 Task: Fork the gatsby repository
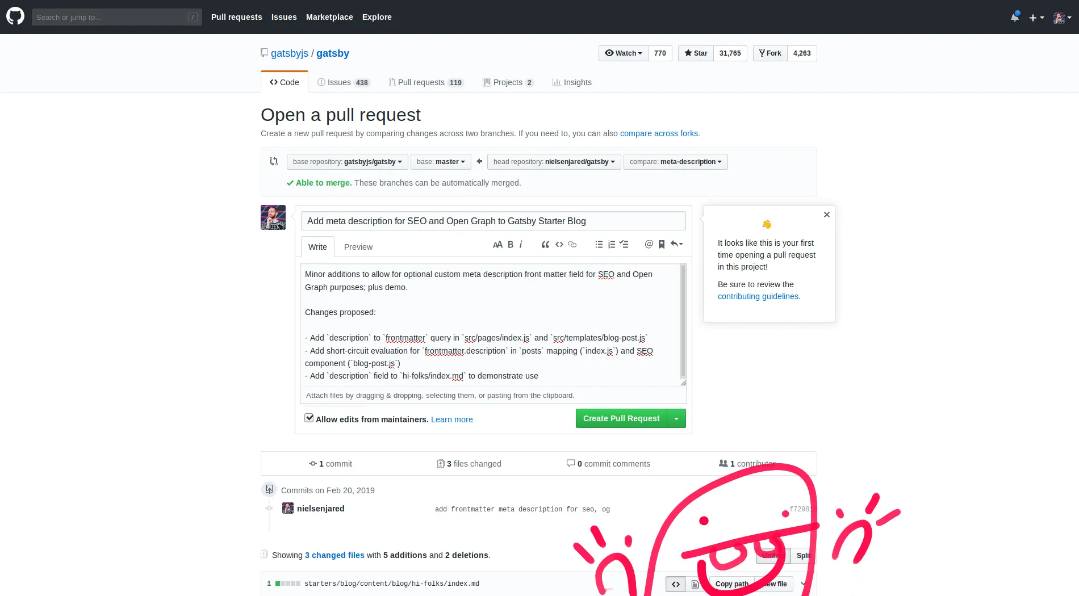point(770,53)
